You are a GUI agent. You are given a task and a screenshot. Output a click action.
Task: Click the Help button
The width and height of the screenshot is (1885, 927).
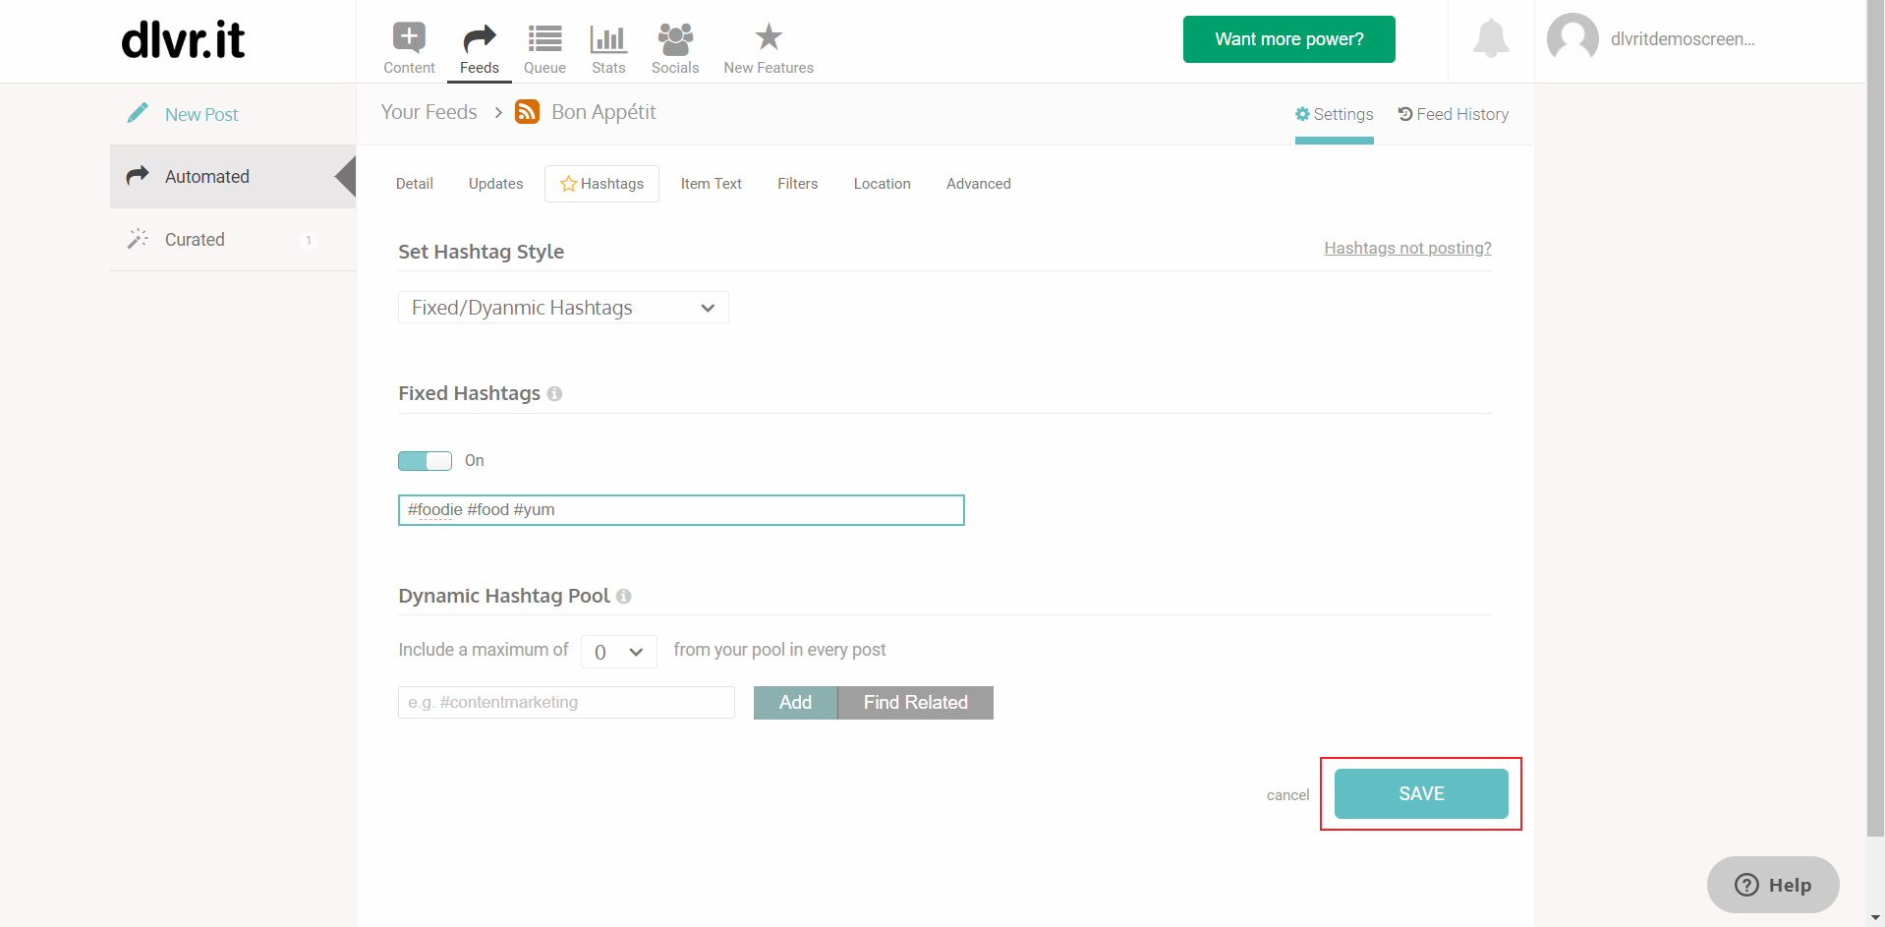[x=1773, y=885]
